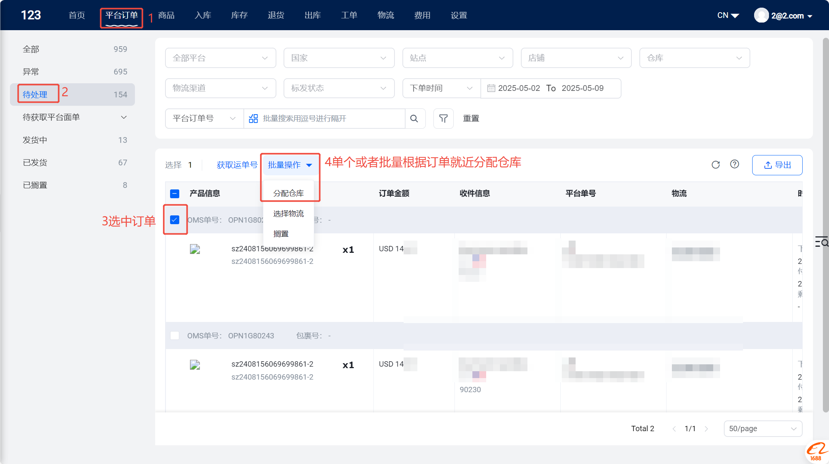Choose 分配仓库 from batch menu

pos(289,193)
